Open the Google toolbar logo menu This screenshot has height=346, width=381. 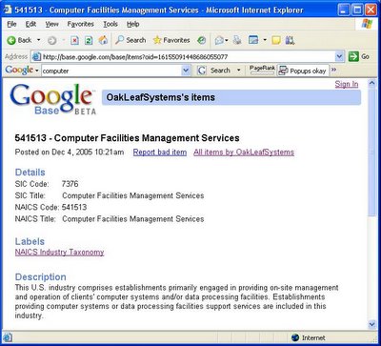[22, 71]
